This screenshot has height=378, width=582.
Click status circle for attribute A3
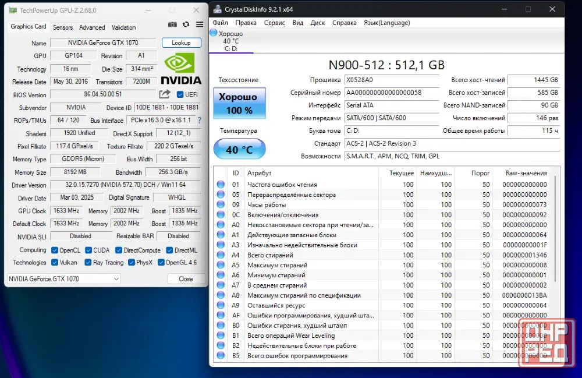[x=221, y=244]
